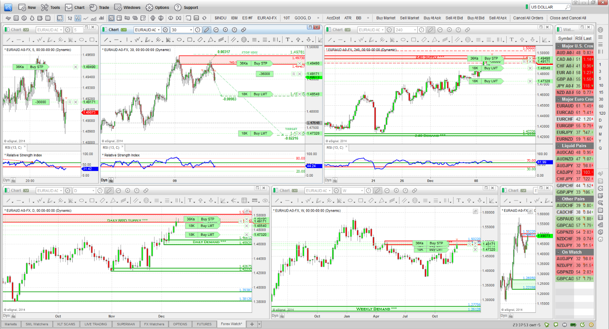This screenshot has width=609, height=329.
Task: Toggle the highlighted window layout icon in main toolbar
Action: pos(112,18)
